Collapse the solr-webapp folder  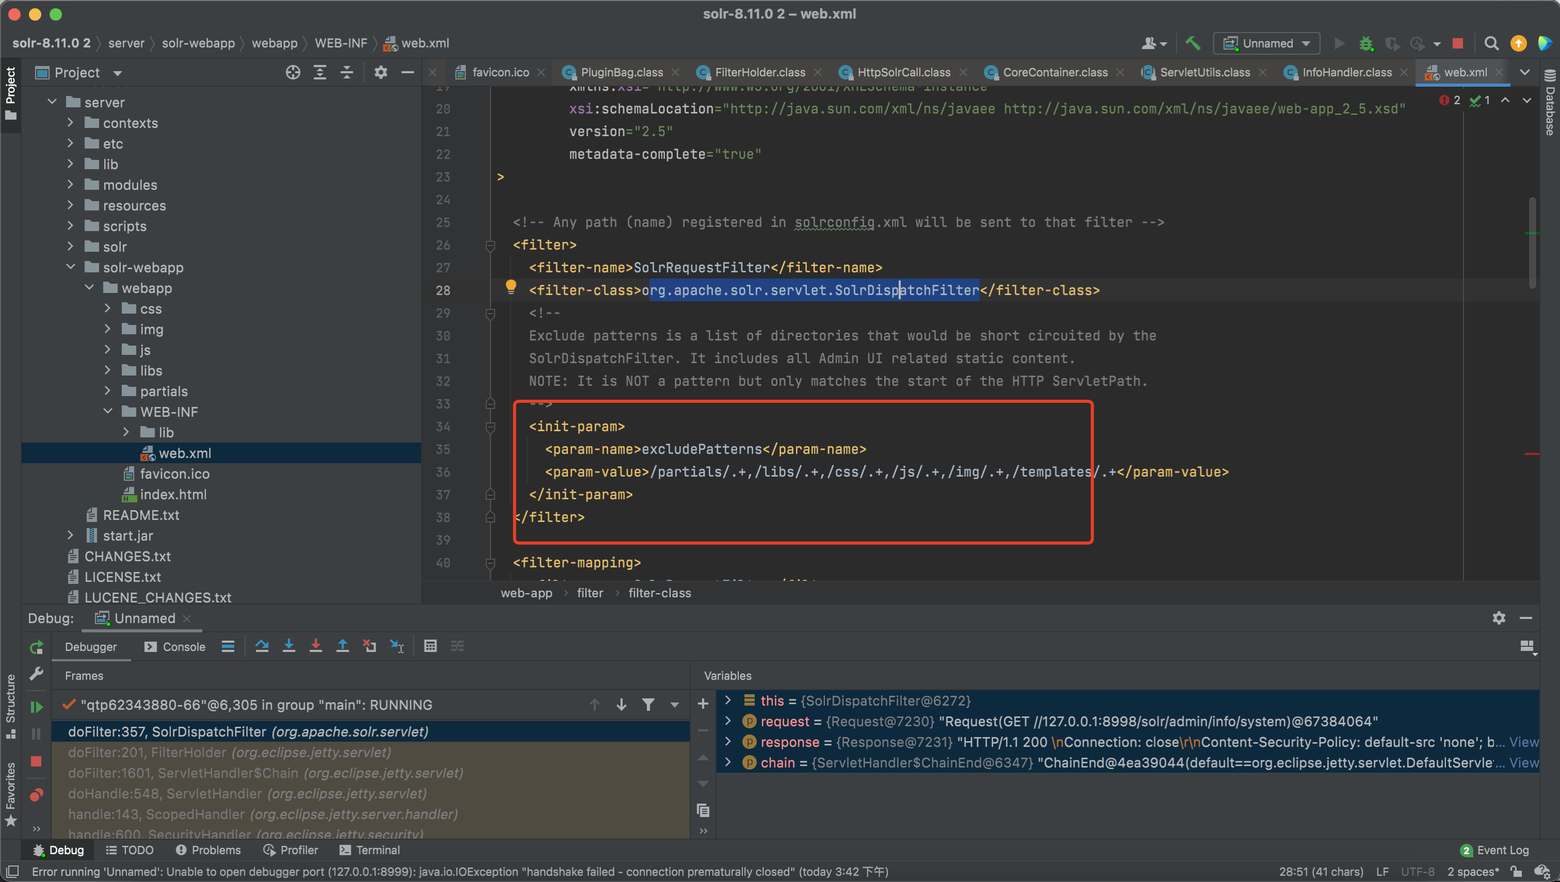pos(70,267)
